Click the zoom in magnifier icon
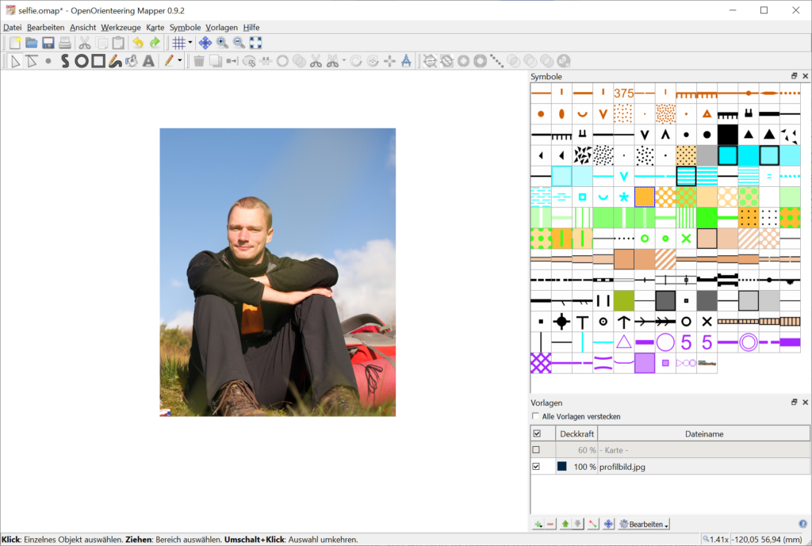 point(222,43)
